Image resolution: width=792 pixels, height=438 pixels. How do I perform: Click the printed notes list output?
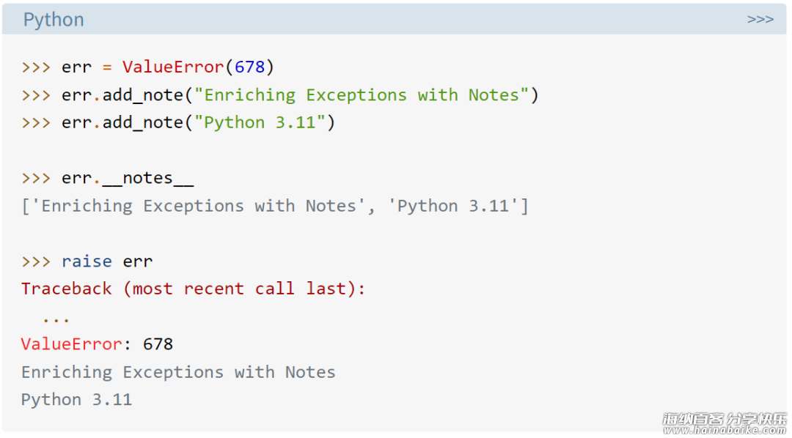pyautogui.click(x=275, y=206)
